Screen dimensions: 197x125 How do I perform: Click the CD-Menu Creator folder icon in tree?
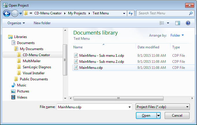(19, 55)
